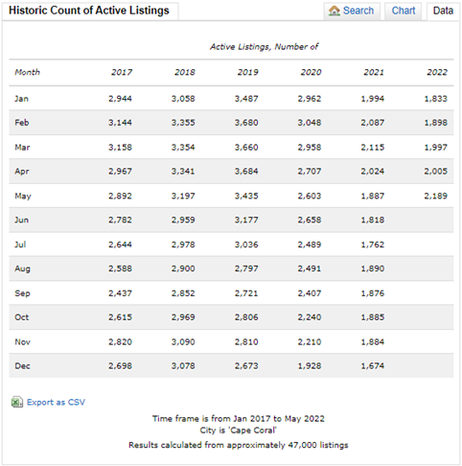Select the Data tab
Viewport: 462px width, 466px height.
443,12
